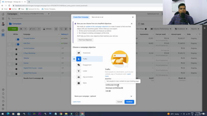Toggle the Orchid Campain switch on
The width and height of the screenshot is (207, 116).
coord(17,49)
